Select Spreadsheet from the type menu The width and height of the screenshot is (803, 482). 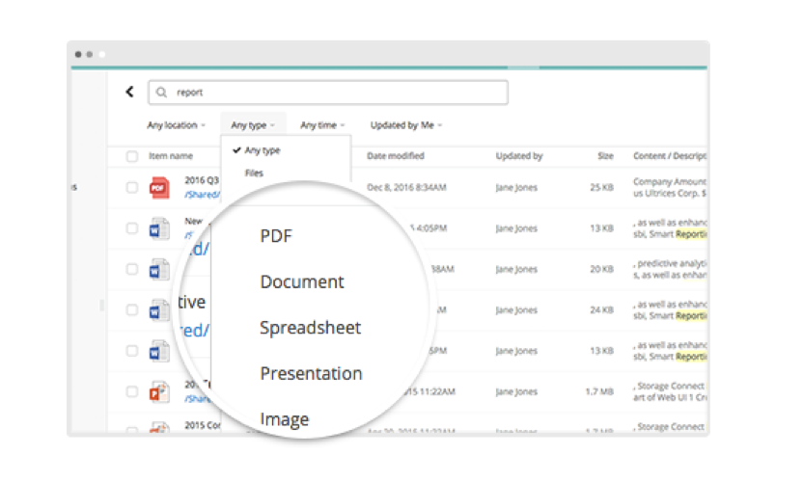click(310, 328)
